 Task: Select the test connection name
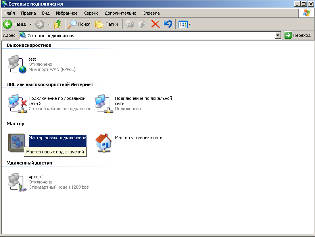[33, 59]
